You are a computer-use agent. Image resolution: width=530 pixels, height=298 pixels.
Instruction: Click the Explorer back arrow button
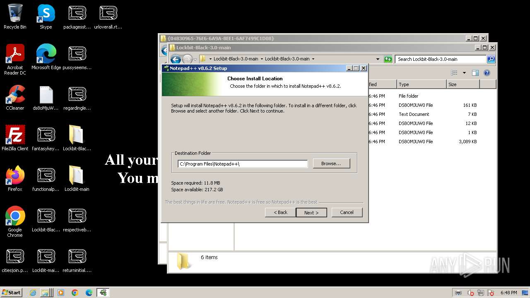176,59
